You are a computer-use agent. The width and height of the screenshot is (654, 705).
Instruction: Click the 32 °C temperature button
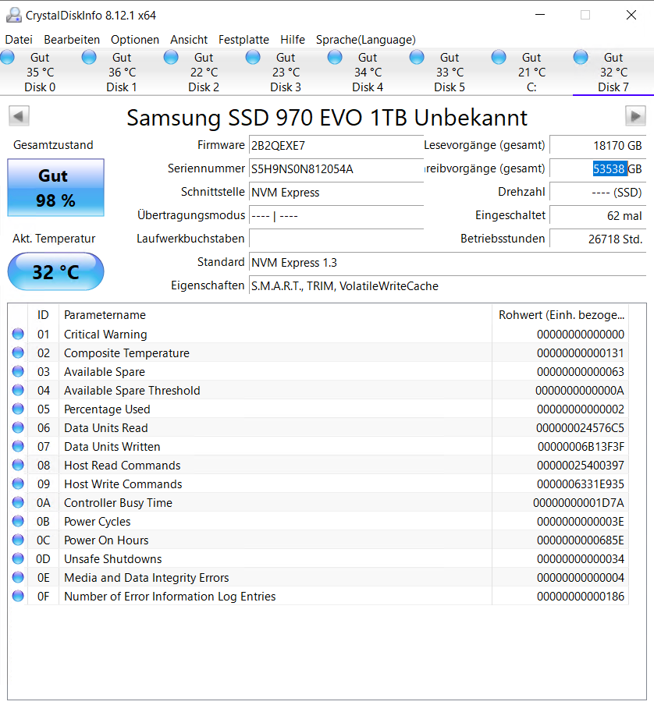[55, 271]
